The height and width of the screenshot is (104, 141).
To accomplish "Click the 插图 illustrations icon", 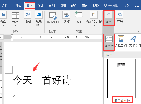I will pyautogui.click(x=27, y=15).
